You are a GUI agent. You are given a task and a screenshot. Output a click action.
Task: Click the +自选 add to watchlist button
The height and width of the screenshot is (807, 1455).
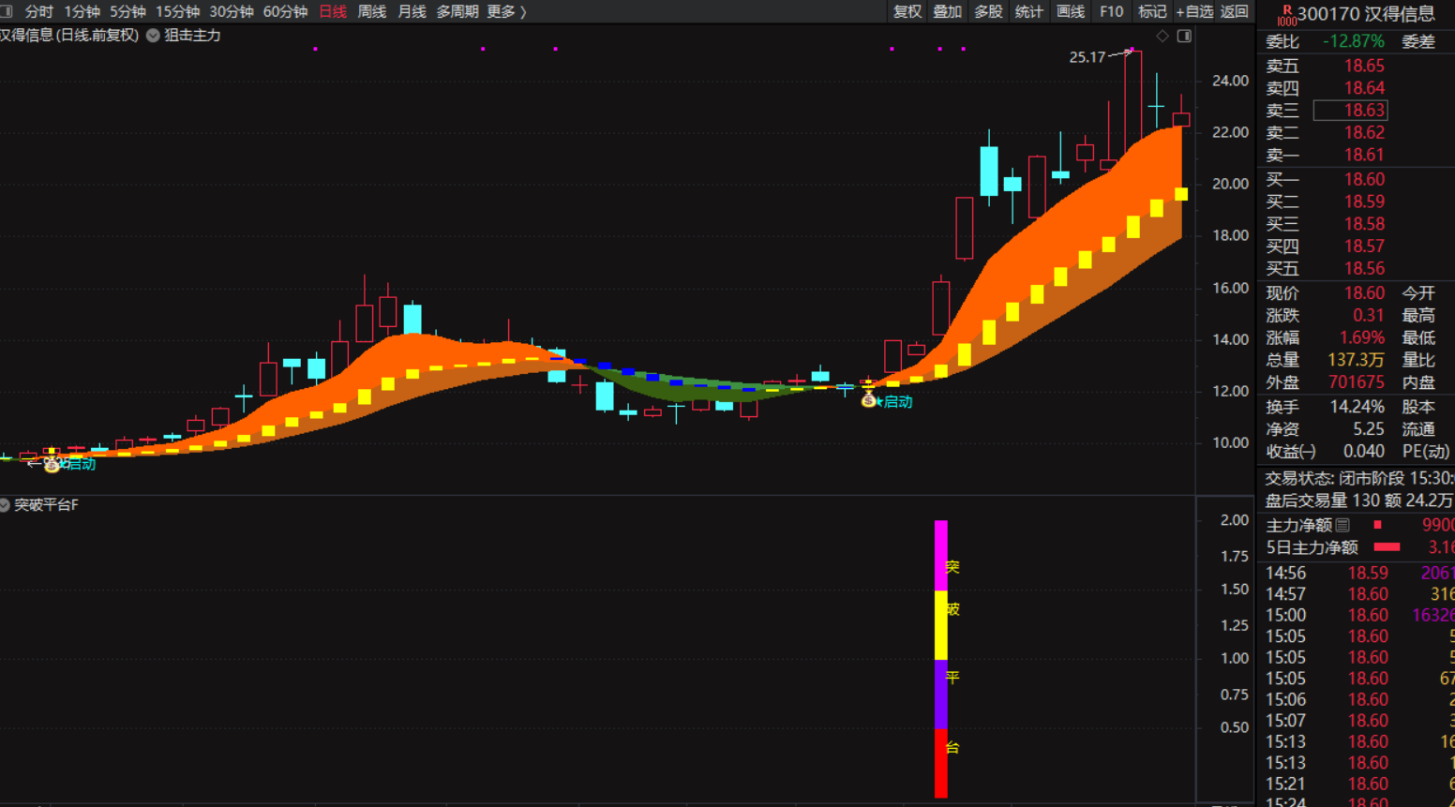1194,11
